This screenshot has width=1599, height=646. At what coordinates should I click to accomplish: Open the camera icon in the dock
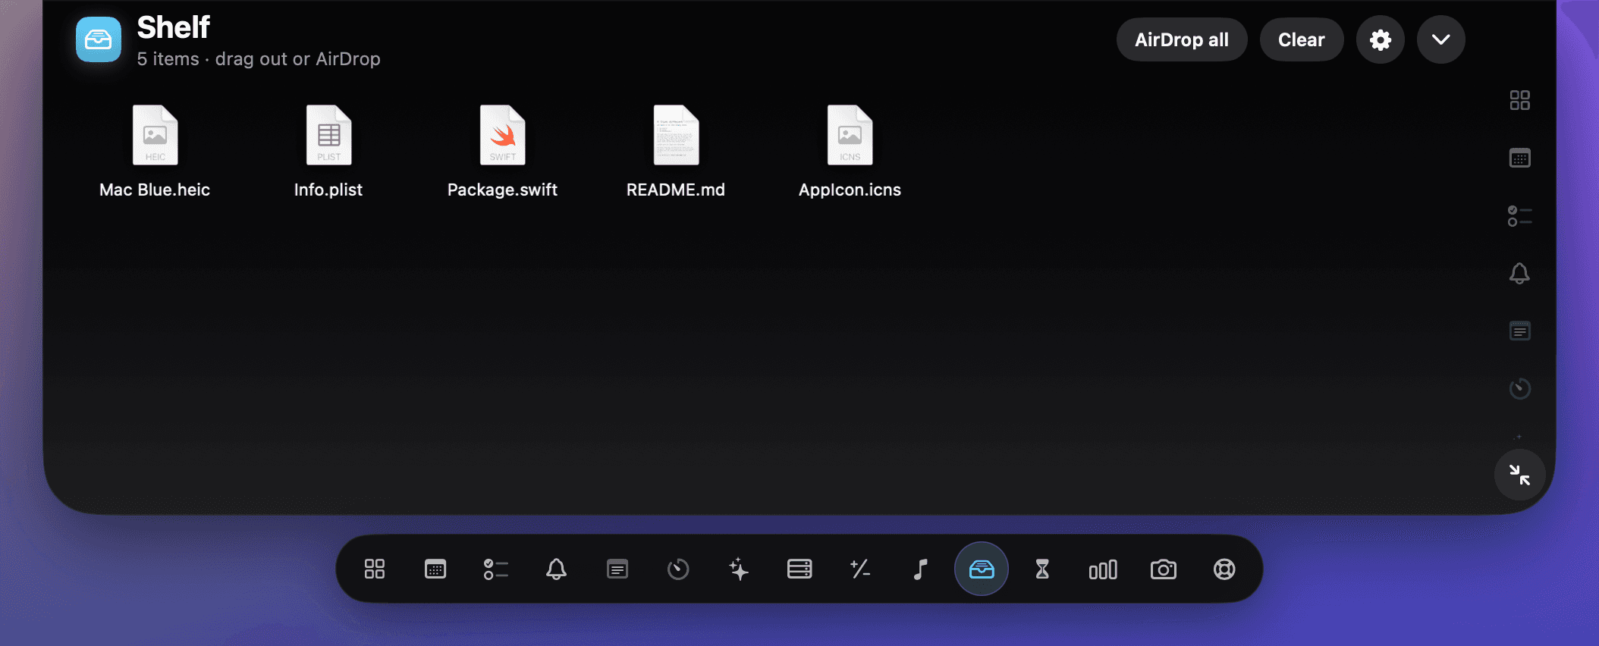1164,569
